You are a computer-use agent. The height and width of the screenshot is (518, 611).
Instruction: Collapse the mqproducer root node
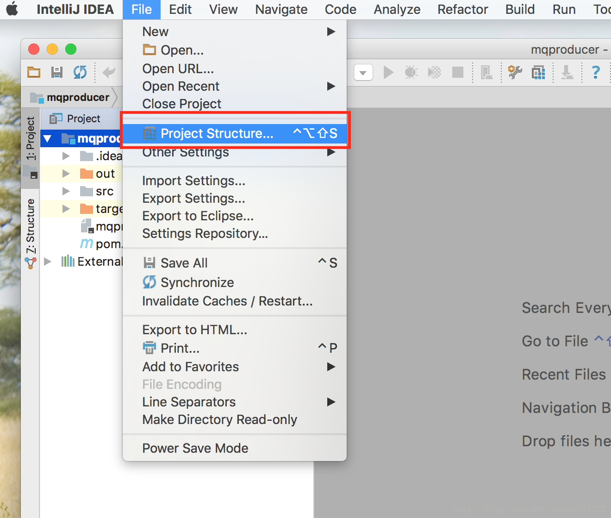(x=48, y=138)
